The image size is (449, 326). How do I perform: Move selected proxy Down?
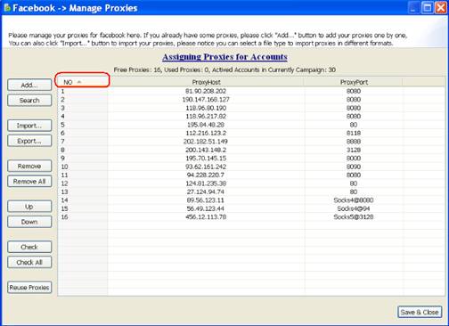tap(29, 222)
